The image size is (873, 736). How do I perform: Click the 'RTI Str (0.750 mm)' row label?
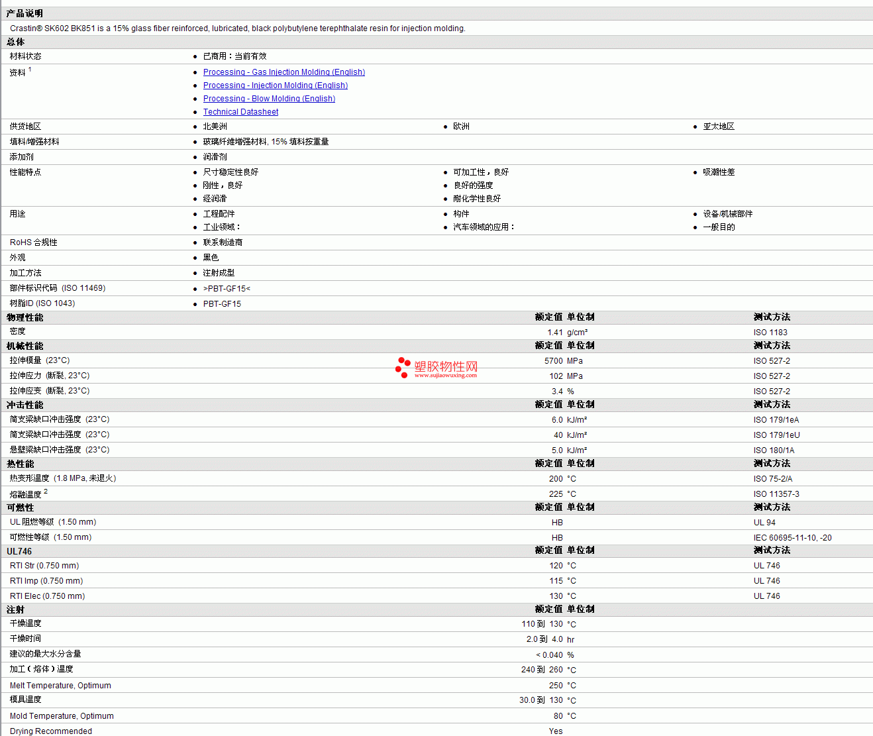pyautogui.click(x=44, y=566)
